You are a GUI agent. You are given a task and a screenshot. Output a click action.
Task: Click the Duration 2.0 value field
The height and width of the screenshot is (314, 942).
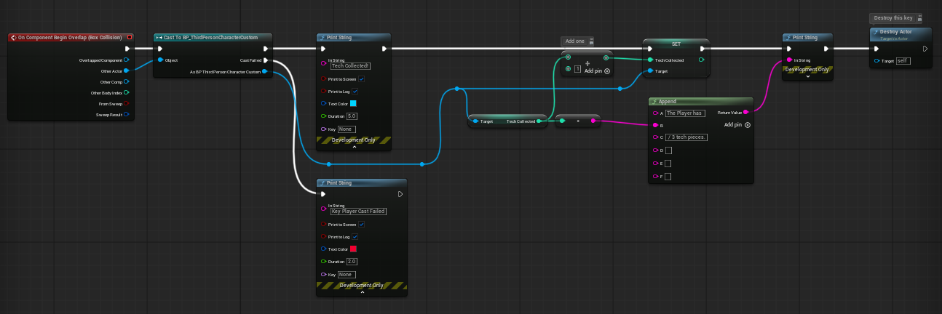[x=352, y=261]
